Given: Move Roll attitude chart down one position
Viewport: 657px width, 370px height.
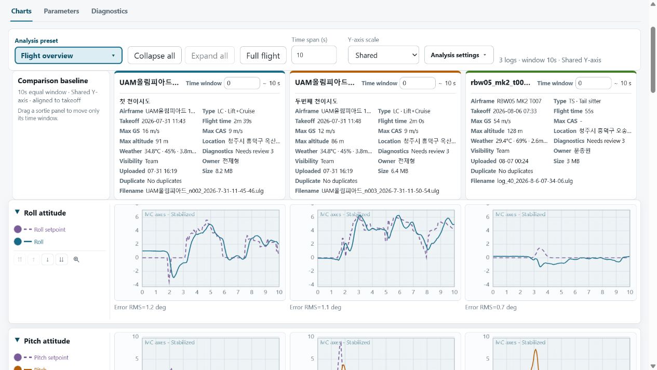Looking at the screenshot, I should (x=47, y=259).
